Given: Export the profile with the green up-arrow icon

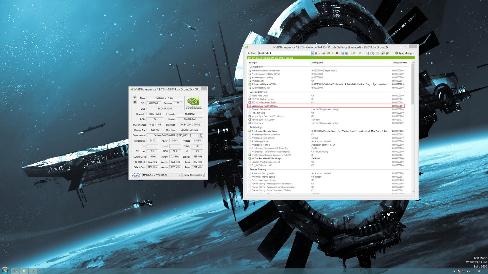Looking at the screenshot, I should click(x=354, y=53).
